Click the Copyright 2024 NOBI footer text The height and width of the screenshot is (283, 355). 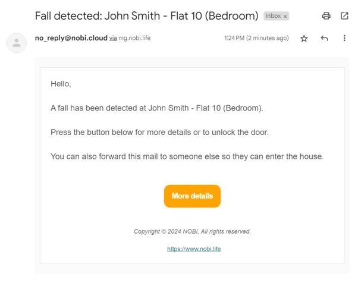point(192,231)
